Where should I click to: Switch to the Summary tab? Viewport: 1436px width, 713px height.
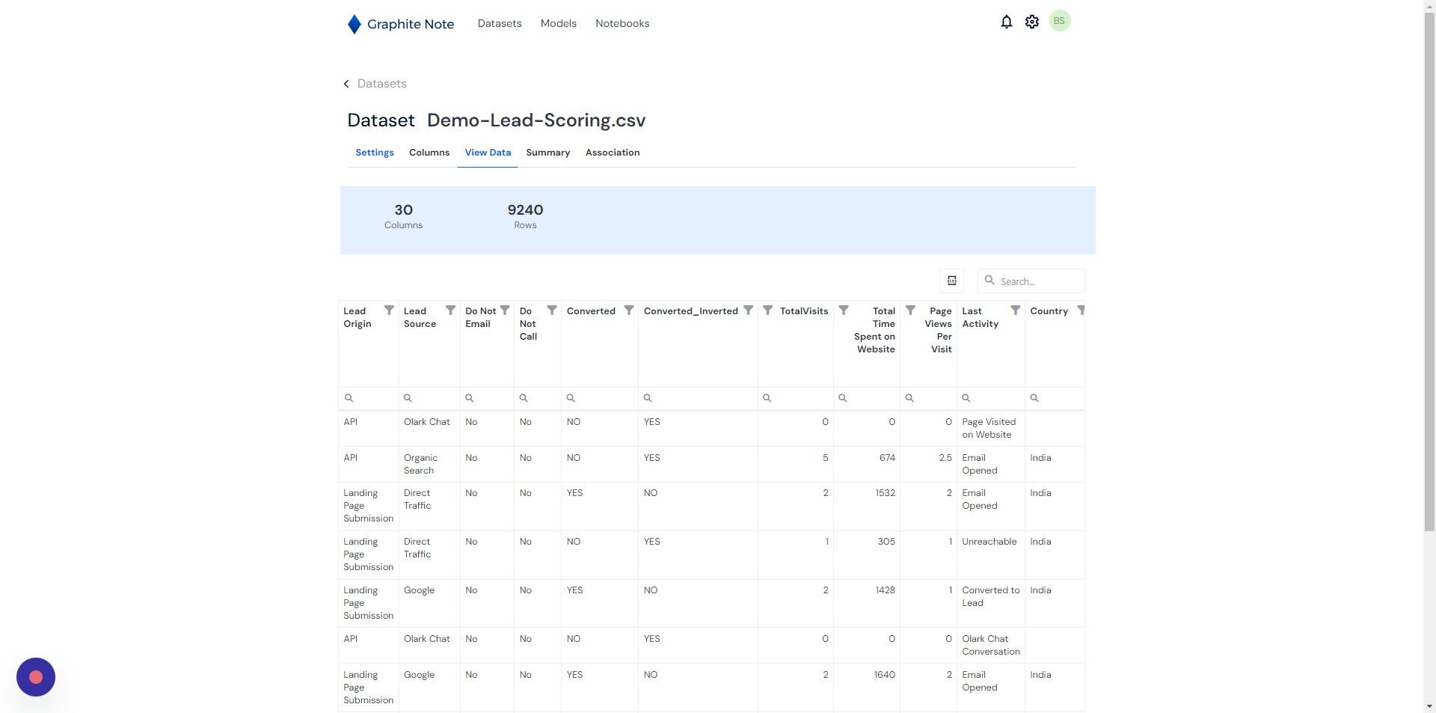coord(547,153)
